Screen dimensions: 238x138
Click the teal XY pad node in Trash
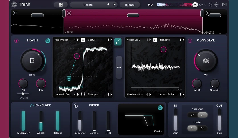click(x=69, y=78)
